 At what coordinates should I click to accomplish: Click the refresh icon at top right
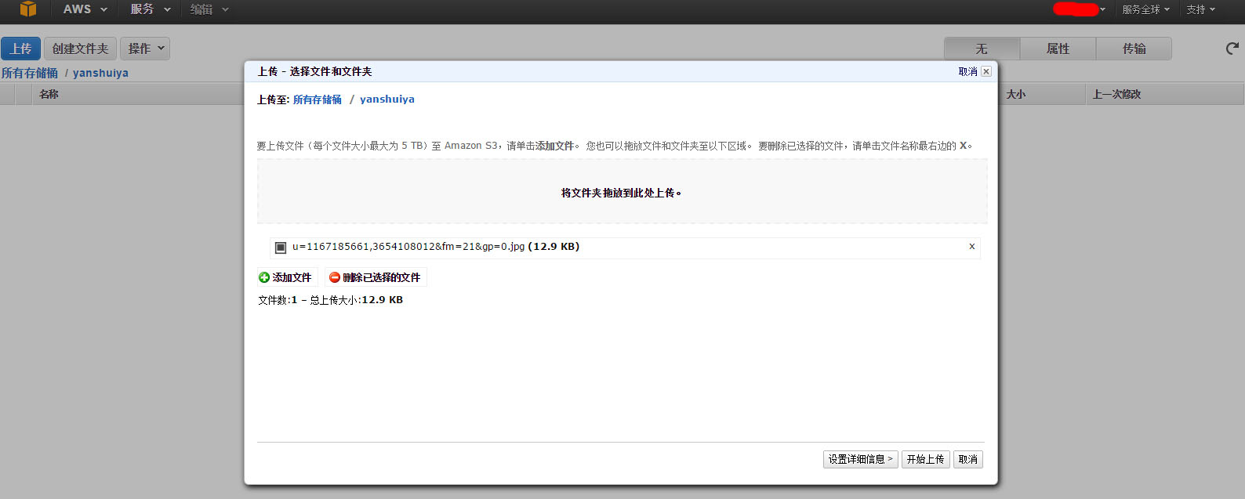click(x=1232, y=49)
